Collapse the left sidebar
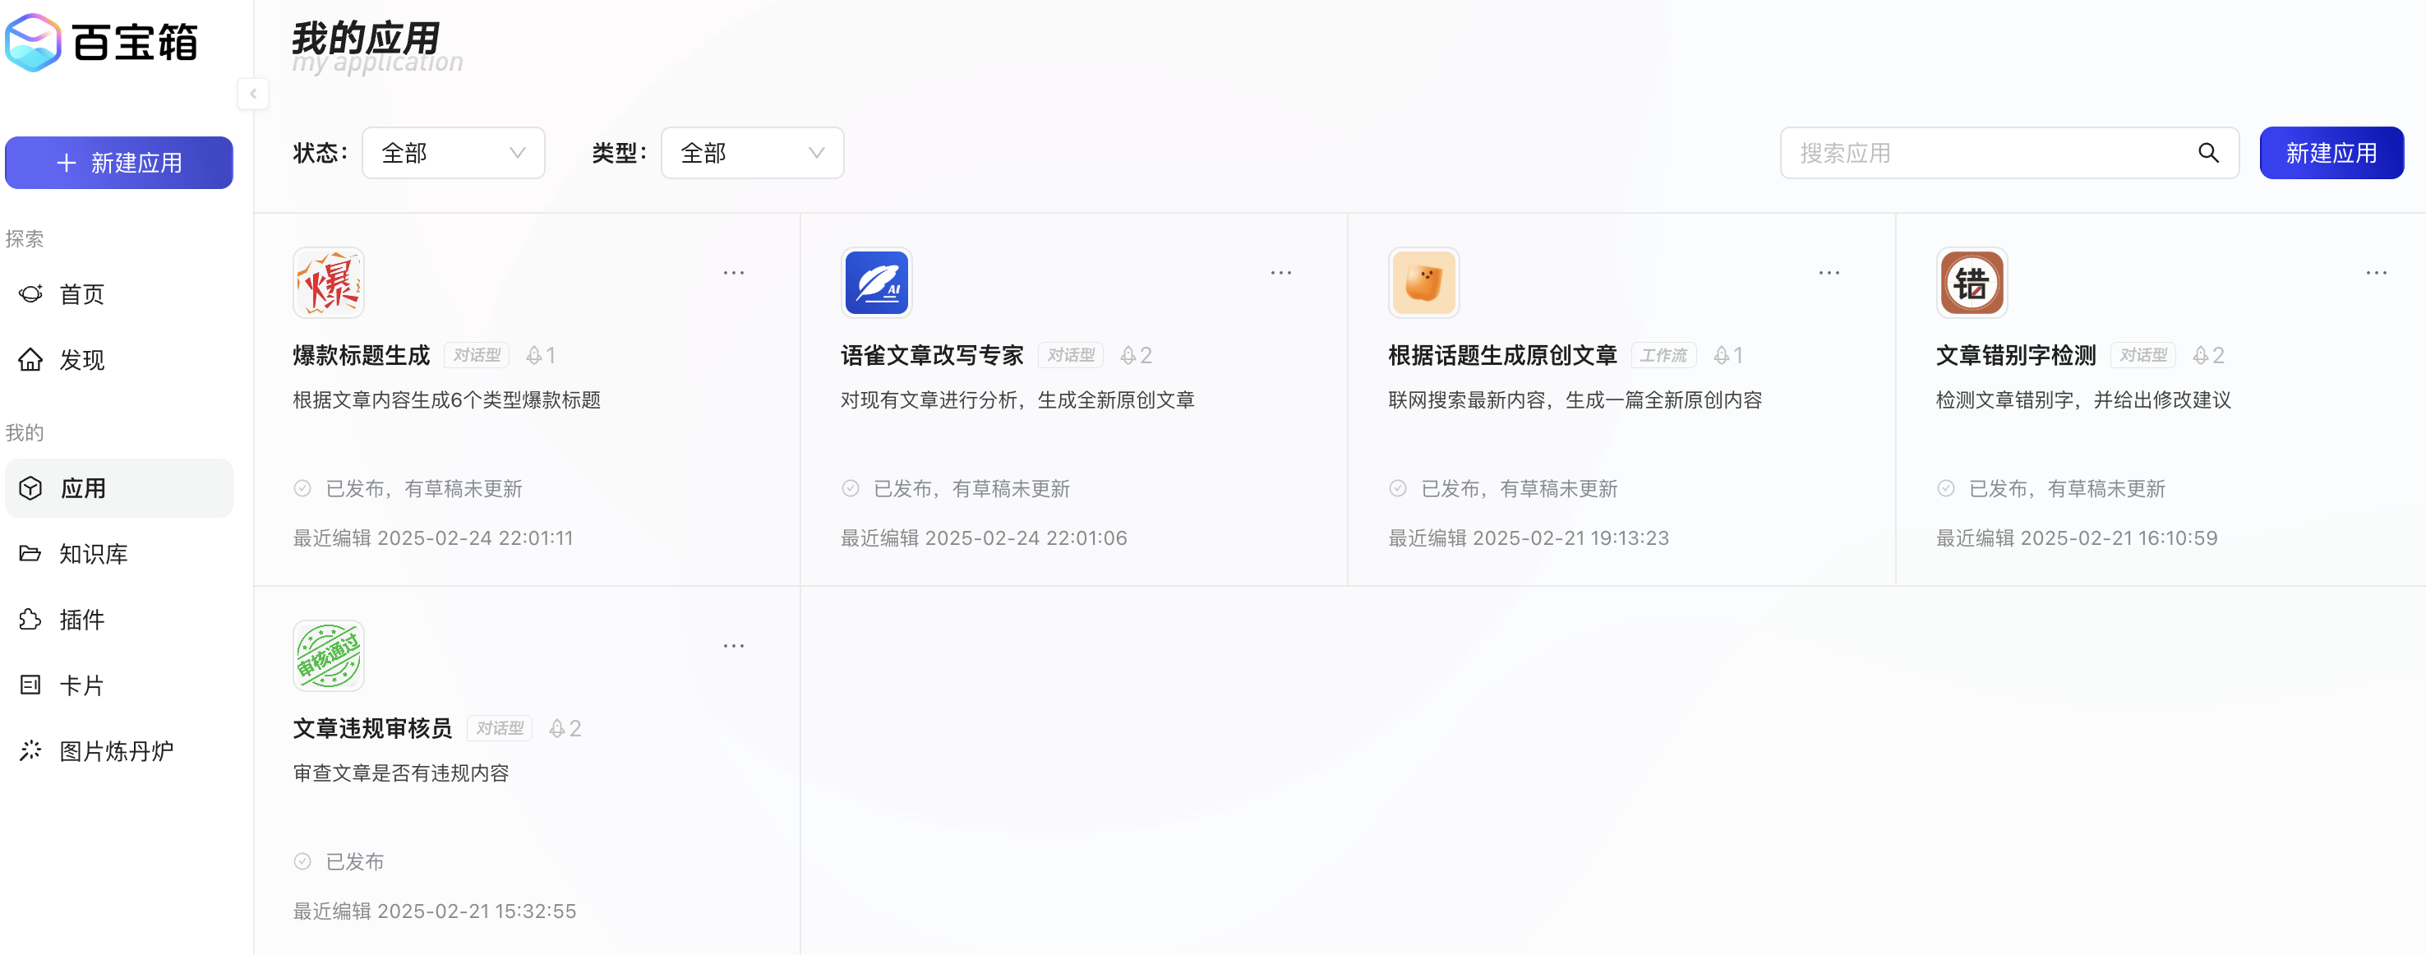Screen dimensions: 2426x955 pyautogui.click(x=252, y=93)
